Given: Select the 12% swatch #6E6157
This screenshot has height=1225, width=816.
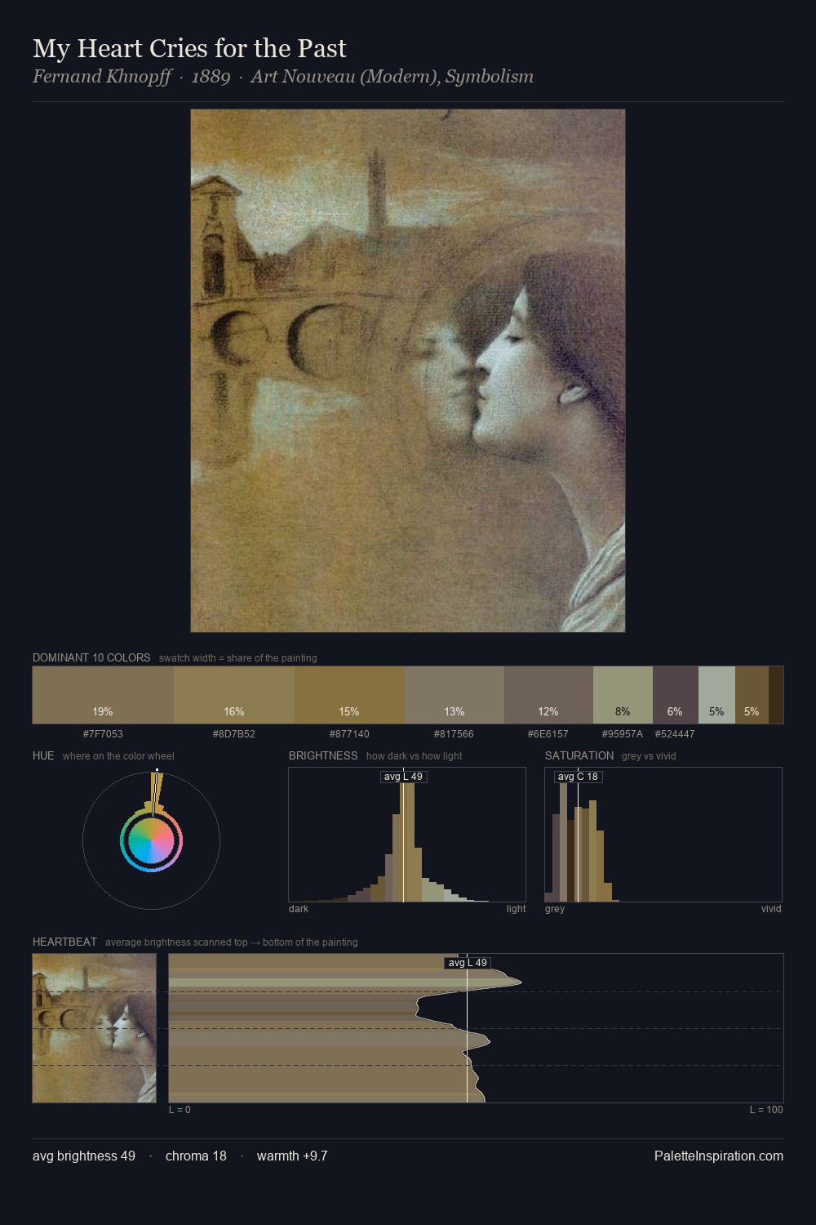Looking at the screenshot, I should pos(548,695).
